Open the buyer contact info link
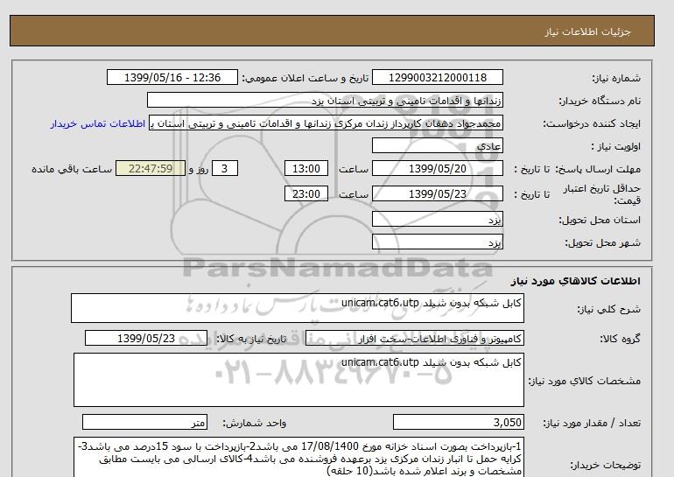This screenshot has height=477, width=674. pyautogui.click(x=97, y=123)
